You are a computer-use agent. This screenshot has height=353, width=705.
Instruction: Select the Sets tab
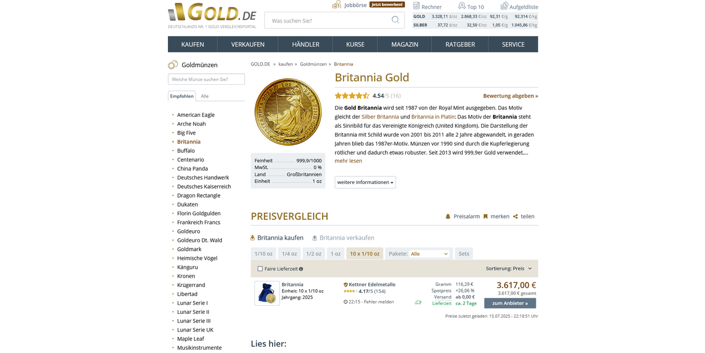tap(464, 253)
